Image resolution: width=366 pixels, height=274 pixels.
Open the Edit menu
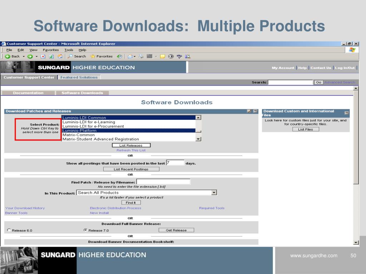[x=20, y=50]
